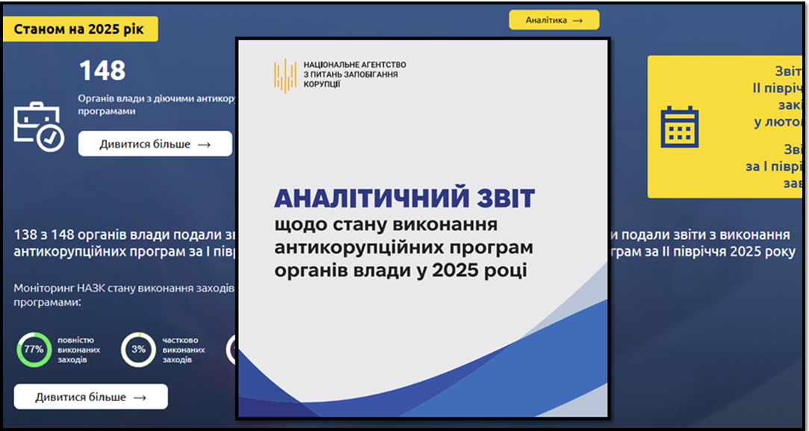Viewport: 809px width, 431px height.
Task: Click the НАЗК logo emblem
Action: click(285, 75)
